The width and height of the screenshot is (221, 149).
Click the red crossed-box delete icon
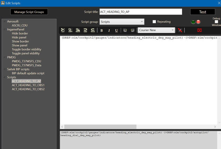(x=200, y=30)
